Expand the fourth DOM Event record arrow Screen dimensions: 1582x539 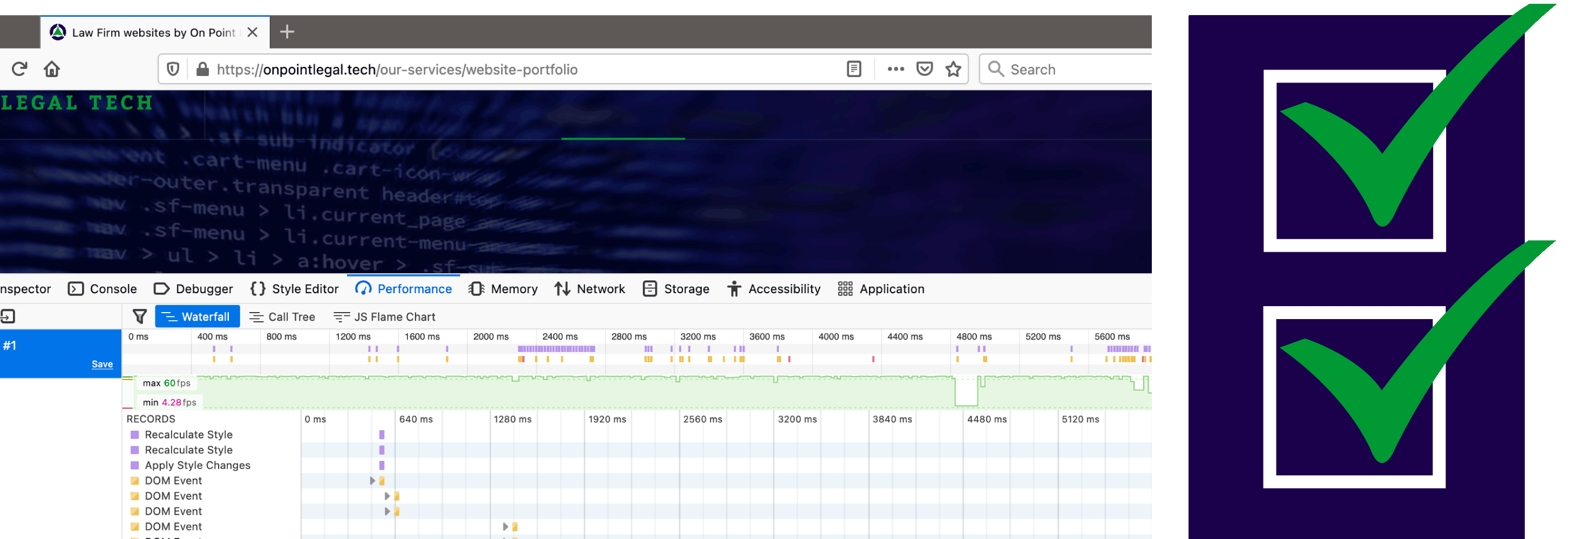pyautogui.click(x=505, y=527)
